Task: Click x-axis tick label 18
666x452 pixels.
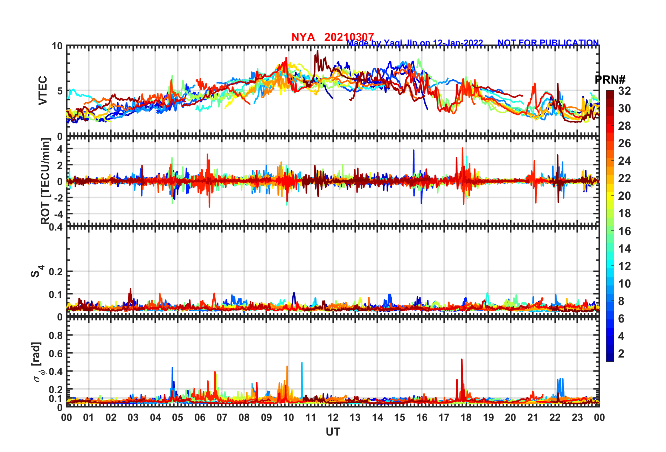Action: (466, 417)
